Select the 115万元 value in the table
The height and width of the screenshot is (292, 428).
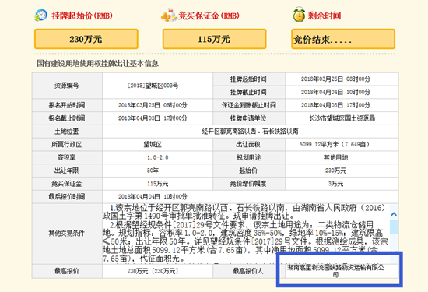158,184
